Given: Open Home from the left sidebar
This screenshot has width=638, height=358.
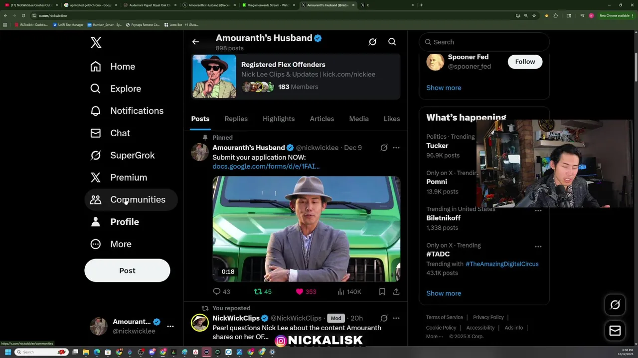Looking at the screenshot, I should [113, 67].
